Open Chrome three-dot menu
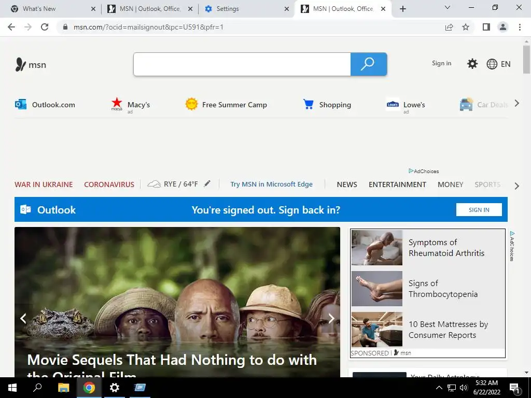Image resolution: width=531 pixels, height=398 pixels. coord(520,27)
